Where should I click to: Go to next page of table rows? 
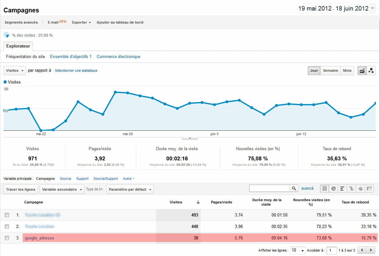(x=370, y=250)
